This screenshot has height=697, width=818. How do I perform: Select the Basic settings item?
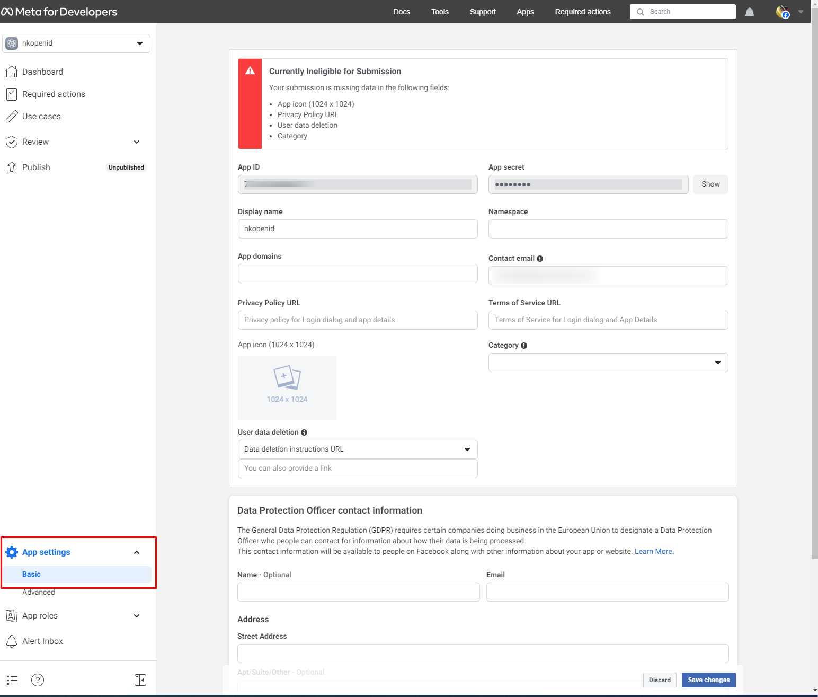click(x=77, y=575)
